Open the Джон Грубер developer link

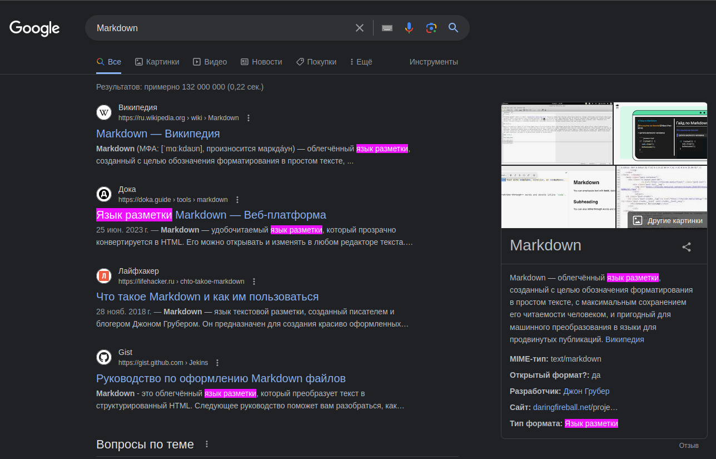[586, 391]
